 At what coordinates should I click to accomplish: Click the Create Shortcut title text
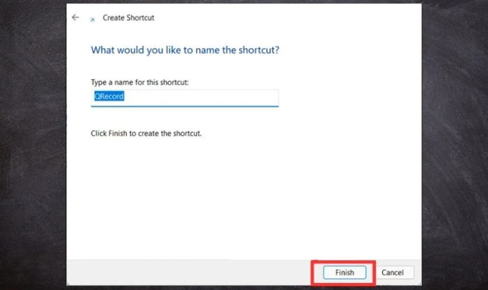[128, 17]
